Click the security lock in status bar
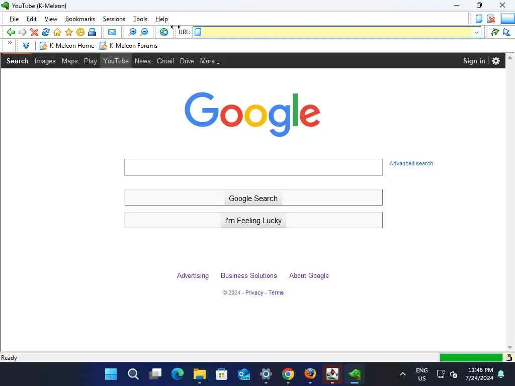The height and width of the screenshot is (386, 515). (509, 357)
